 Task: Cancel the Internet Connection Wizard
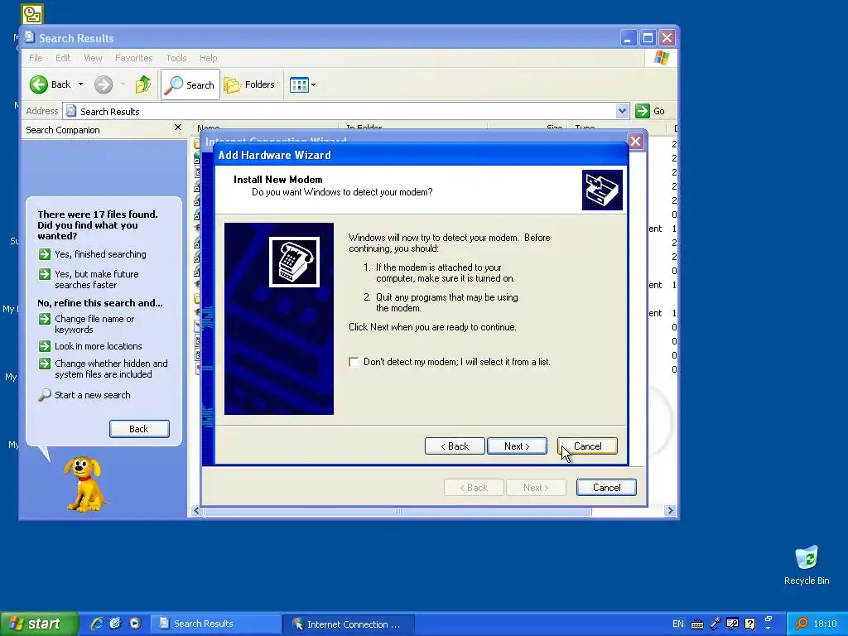coord(606,487)
